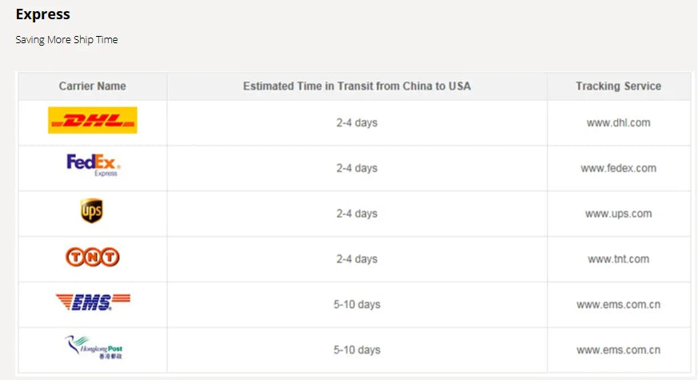
Task: Click the 'Saving More Ship Time' subtitle
Action: [x=67, y=39]
